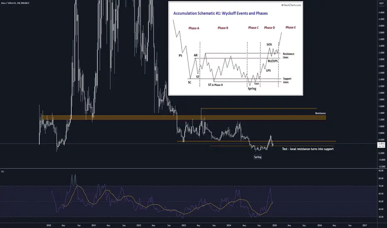Click the 2024 time axis label
This screenshot has width=387, height=228.
[229, 225]
